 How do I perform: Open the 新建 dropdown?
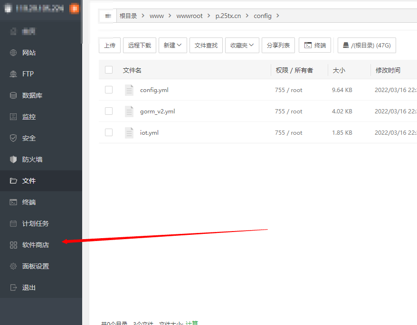point(173,46)
